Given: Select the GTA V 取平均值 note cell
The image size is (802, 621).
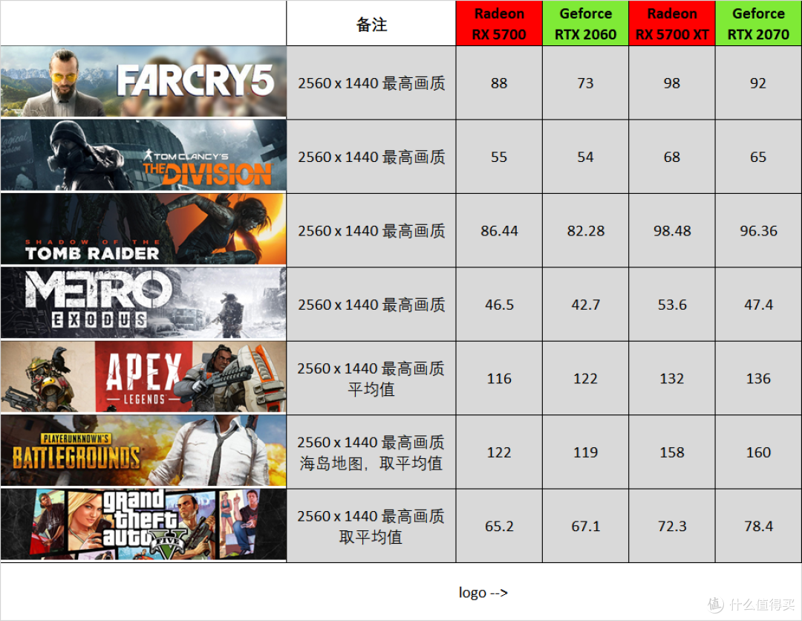Looking at the screenshot, I should point(371,525).
